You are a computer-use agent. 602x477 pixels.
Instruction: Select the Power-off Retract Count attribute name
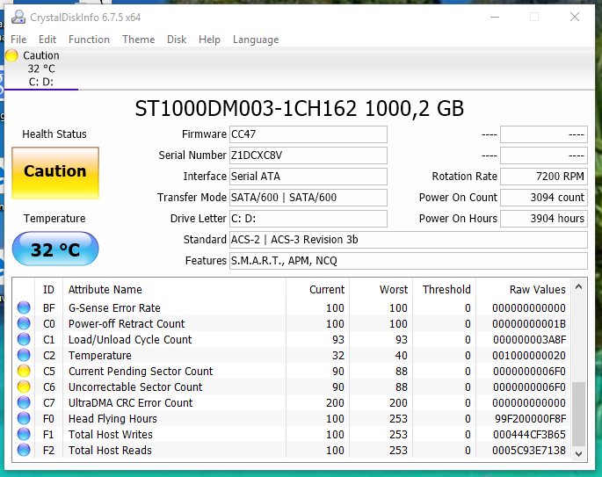click(127, 323)
